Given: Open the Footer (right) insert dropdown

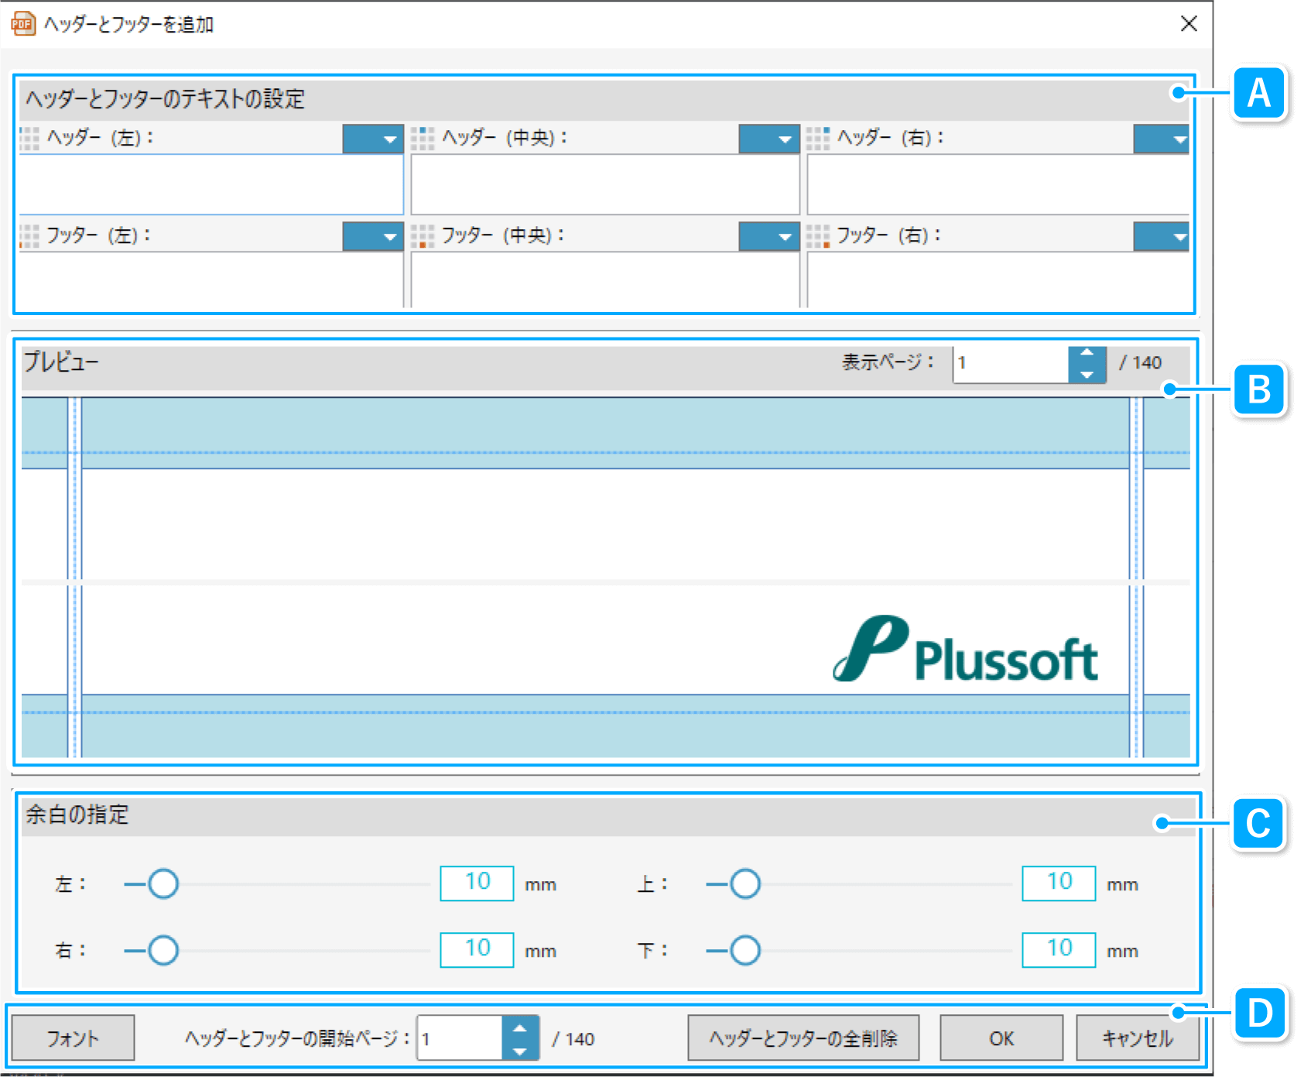Looking at the screenshot, I should click(1162, 237).
